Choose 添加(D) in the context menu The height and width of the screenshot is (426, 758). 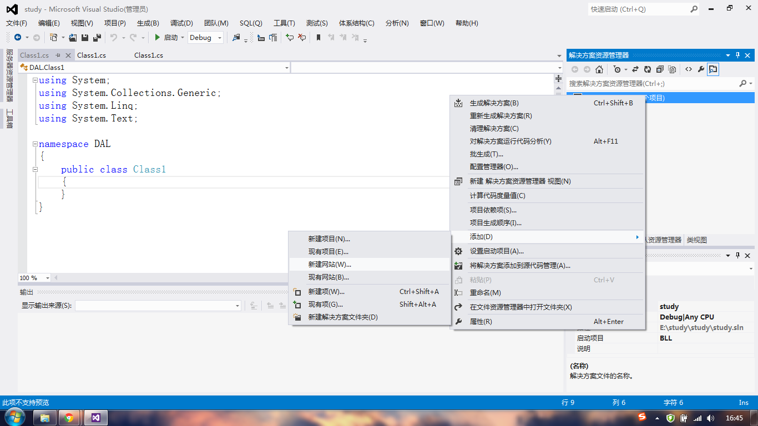(499, 236)
